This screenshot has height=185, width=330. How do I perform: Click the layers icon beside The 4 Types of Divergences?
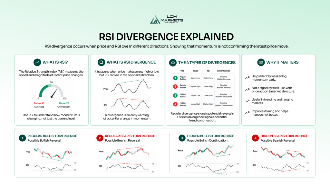tap(173, 63)
